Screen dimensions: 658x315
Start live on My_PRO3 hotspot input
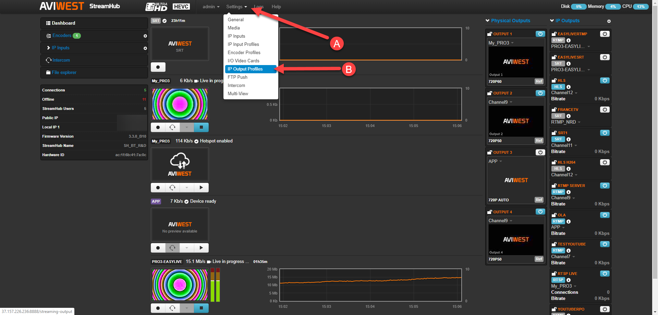click(201, 188)
